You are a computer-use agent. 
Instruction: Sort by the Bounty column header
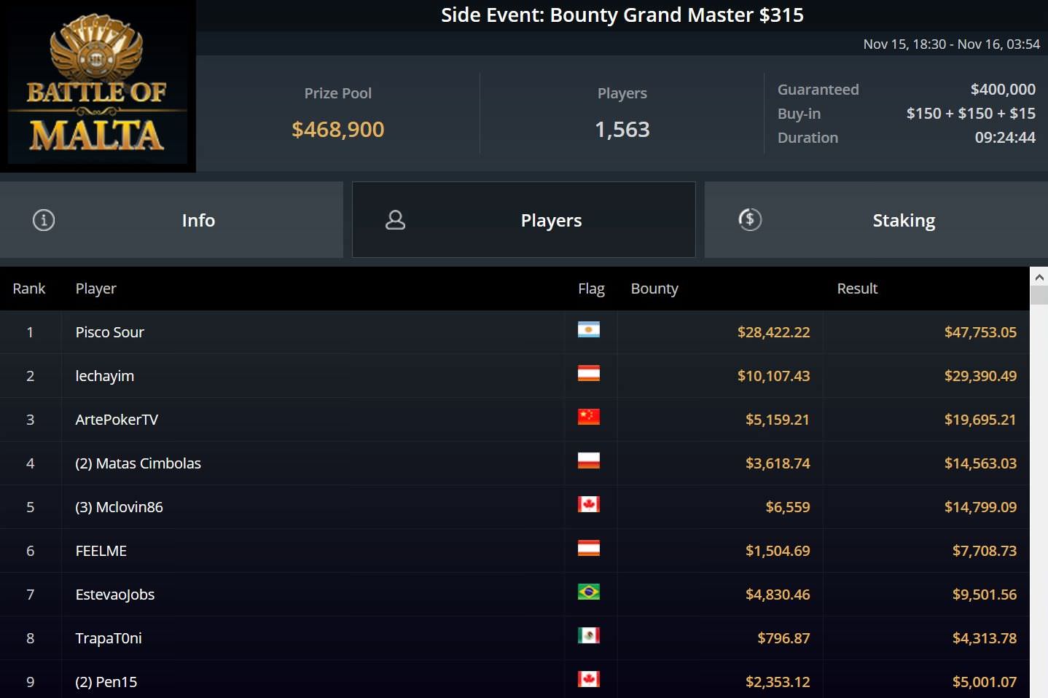point(654,289)
